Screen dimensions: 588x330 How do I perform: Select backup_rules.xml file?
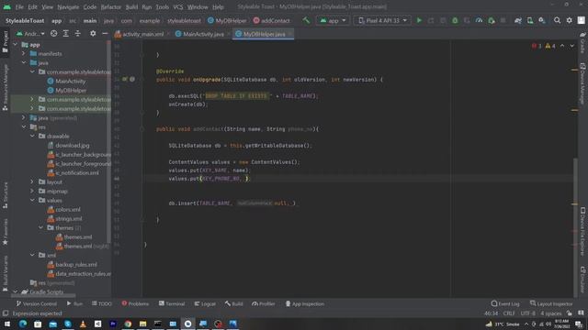point(72,265)
